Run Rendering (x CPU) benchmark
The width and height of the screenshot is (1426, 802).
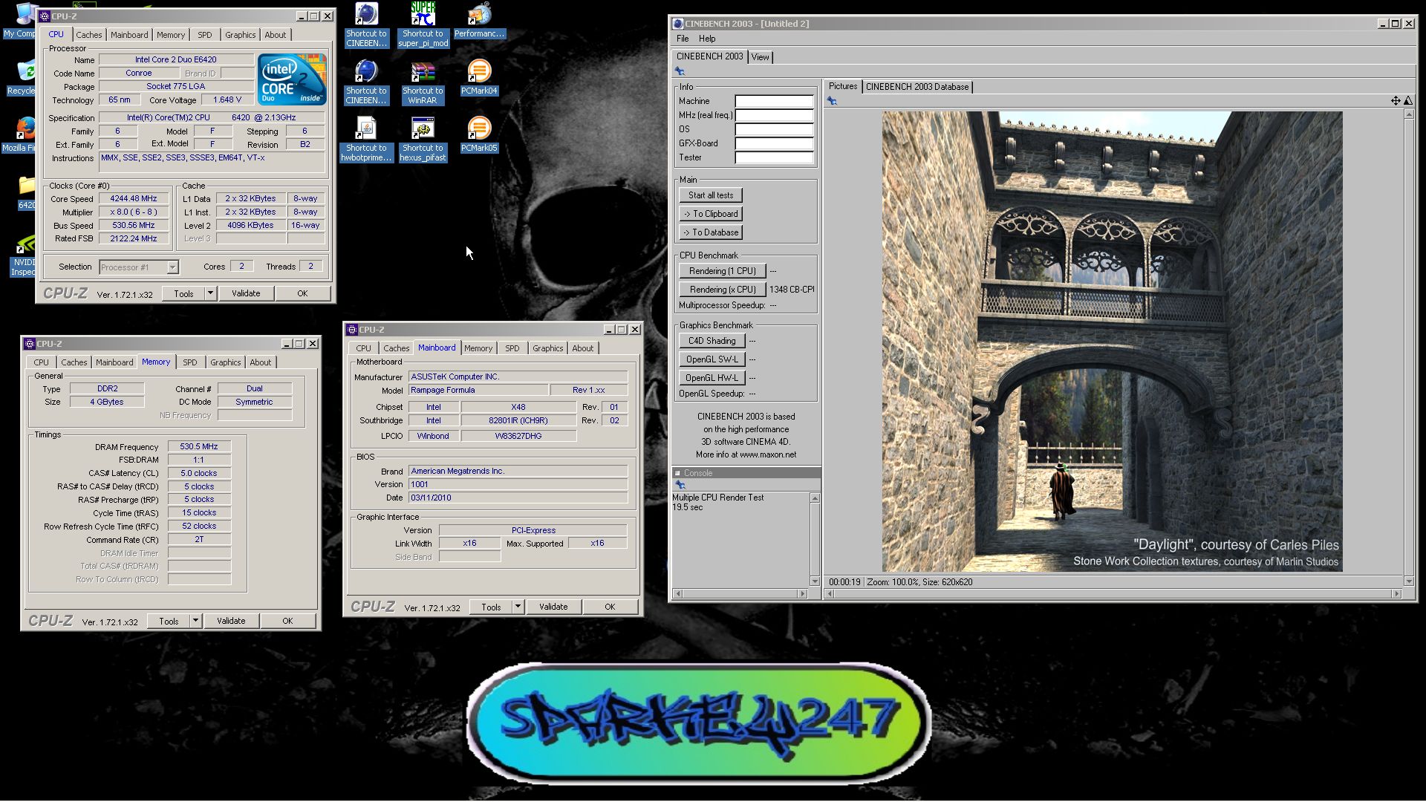pyautogui.click(x=722, y=290)
